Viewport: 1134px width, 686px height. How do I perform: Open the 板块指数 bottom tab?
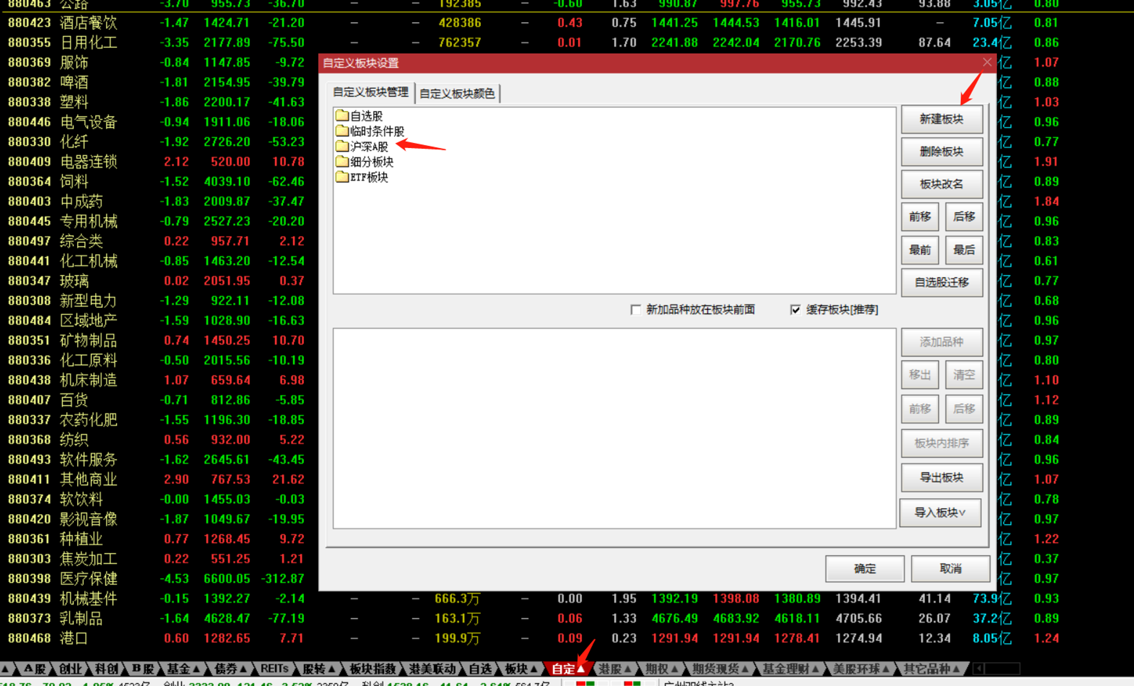coord(373,668)
